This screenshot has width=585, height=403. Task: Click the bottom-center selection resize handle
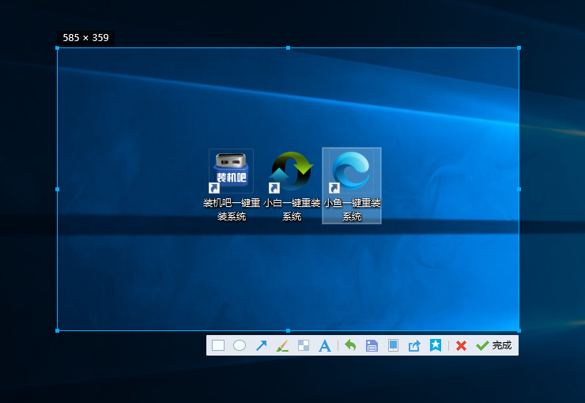288,330
